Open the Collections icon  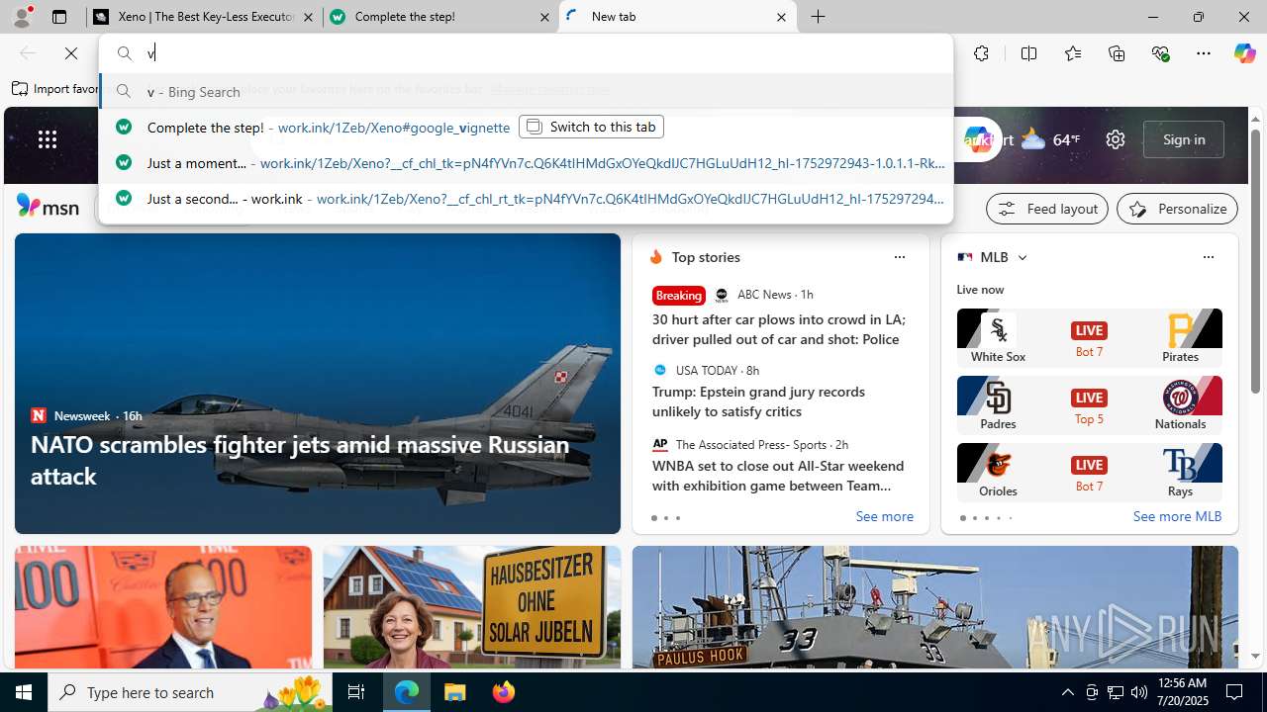[x=1117, y=53]
